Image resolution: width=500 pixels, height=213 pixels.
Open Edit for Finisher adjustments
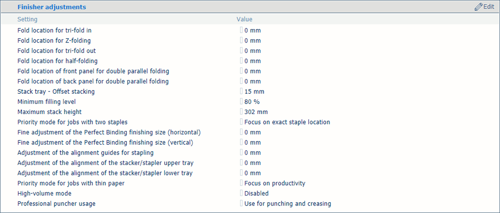click(x=484, y=7)
